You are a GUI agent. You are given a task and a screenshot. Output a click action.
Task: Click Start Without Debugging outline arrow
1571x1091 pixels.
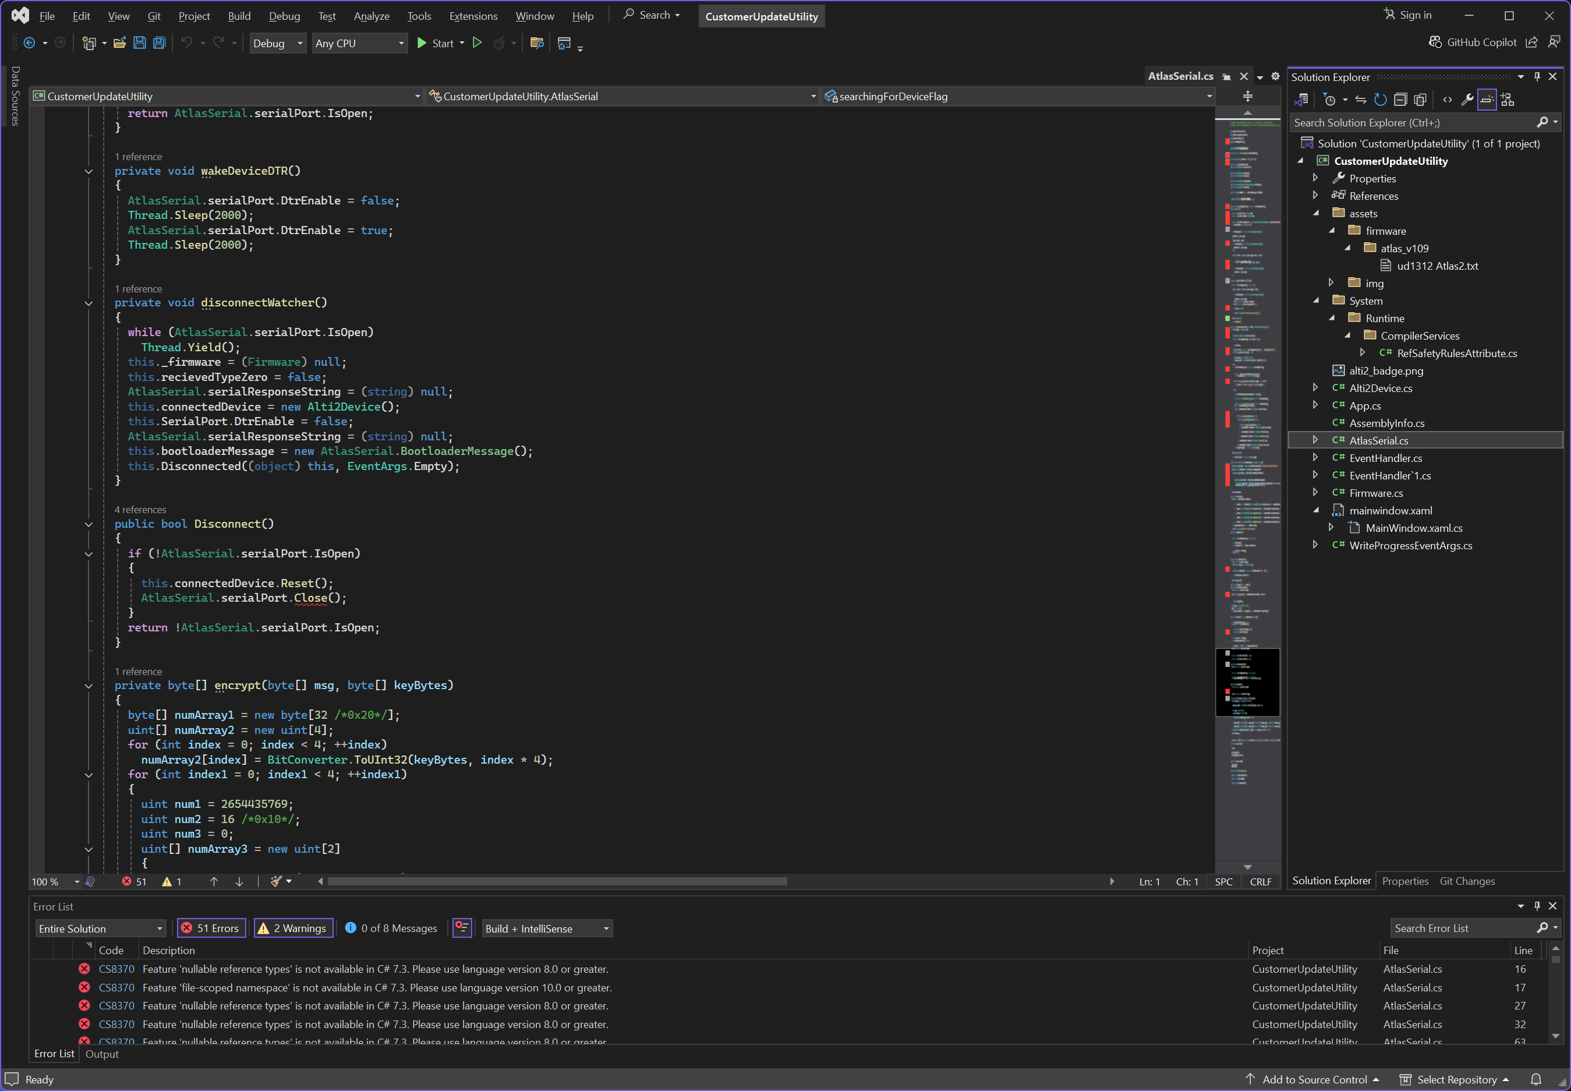(477, 43)
